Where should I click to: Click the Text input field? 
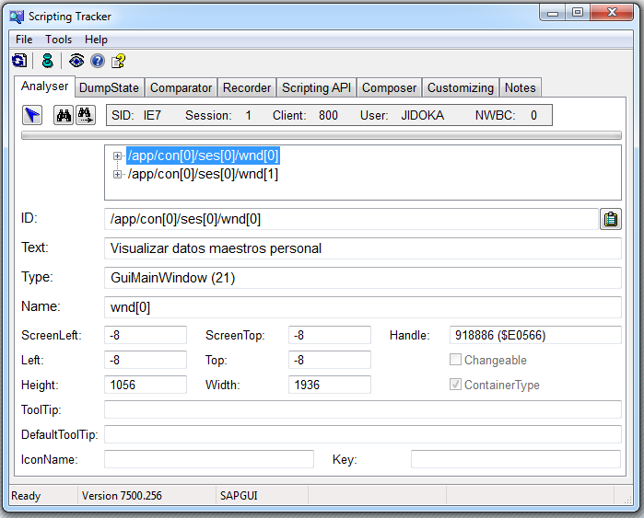click(x=363, y=248)
